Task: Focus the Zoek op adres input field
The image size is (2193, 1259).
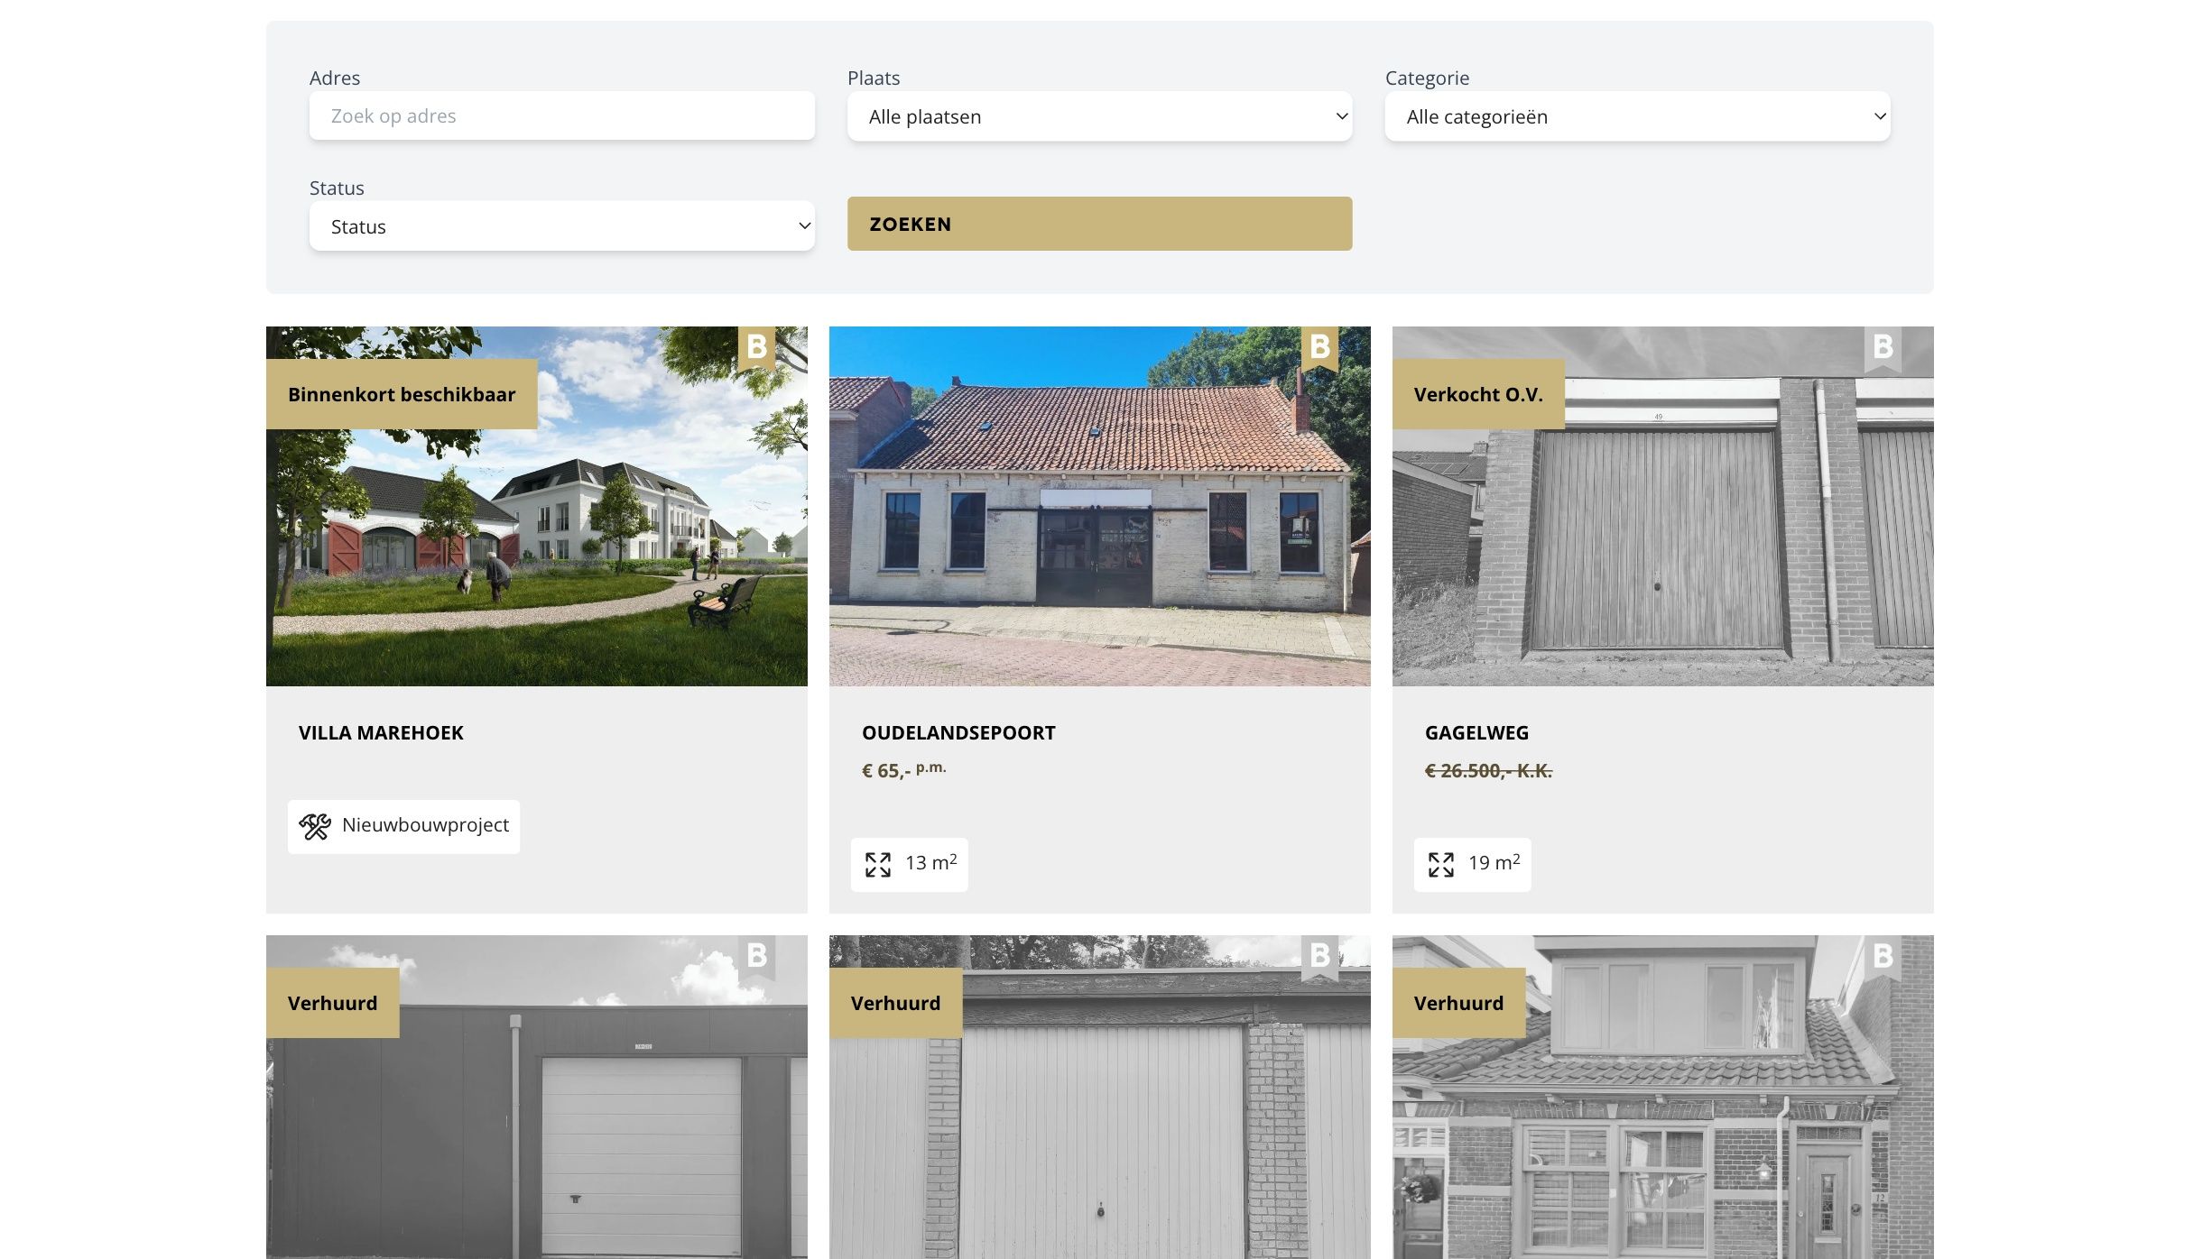Action: pos(561,115)
